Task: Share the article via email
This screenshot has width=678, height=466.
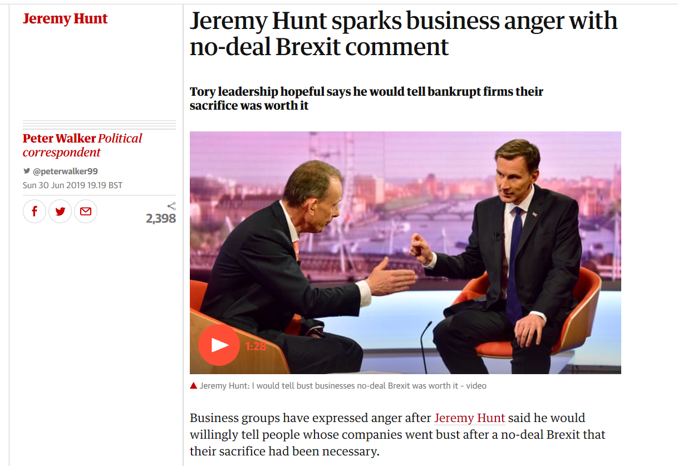Action: (x=86, y=212)
